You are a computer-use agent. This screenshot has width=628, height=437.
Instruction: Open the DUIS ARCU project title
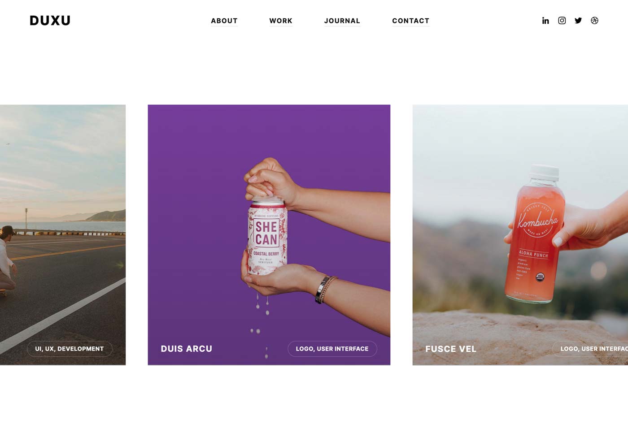(187, 349)
